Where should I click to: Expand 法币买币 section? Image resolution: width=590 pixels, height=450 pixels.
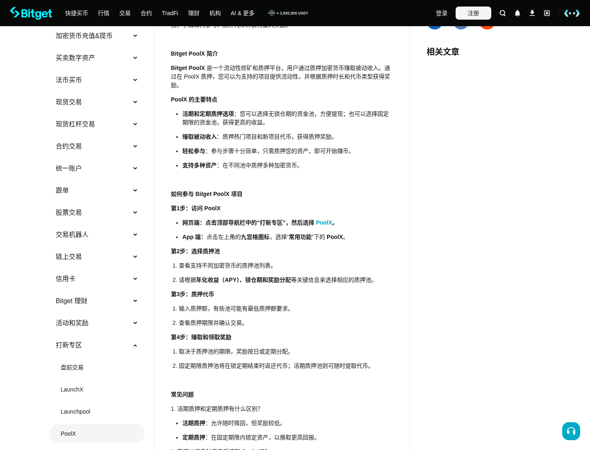tap(97, 80)
